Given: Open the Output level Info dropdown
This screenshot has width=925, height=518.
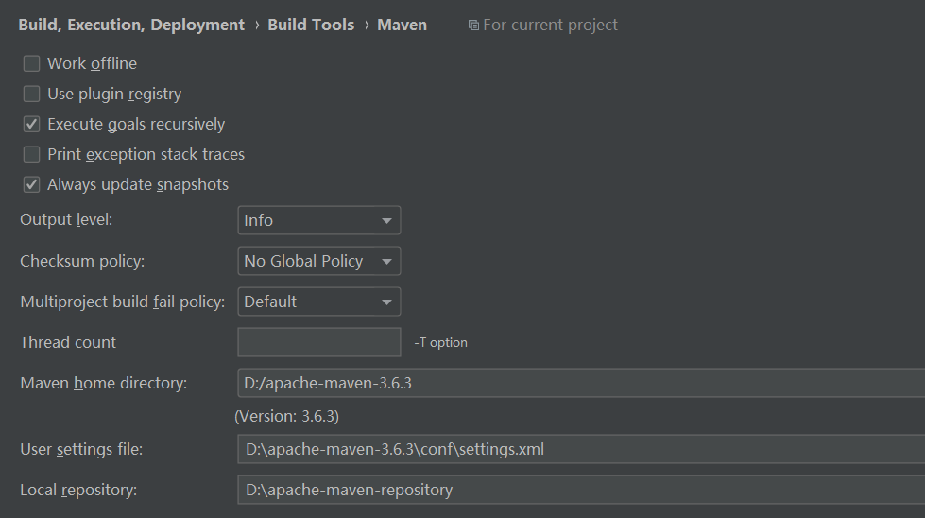Looking at the screenshot, I should (319, 220).
